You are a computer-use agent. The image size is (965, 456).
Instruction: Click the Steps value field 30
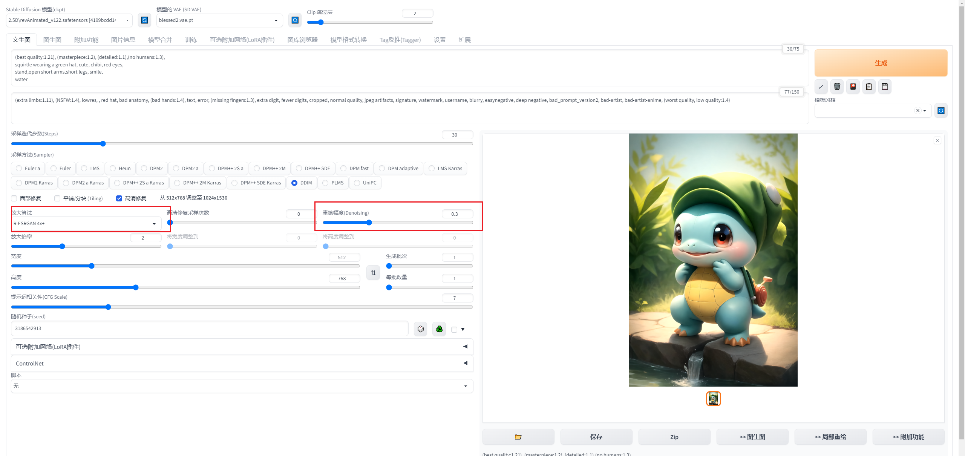(x=457, y=135)
